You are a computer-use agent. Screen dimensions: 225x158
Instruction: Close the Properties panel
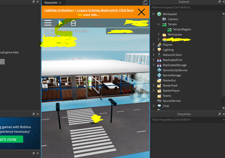pos(223,114)
